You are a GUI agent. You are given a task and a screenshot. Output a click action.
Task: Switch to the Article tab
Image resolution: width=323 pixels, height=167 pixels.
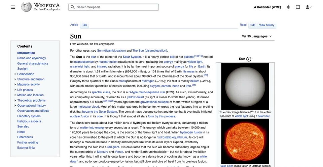point(74,25)
